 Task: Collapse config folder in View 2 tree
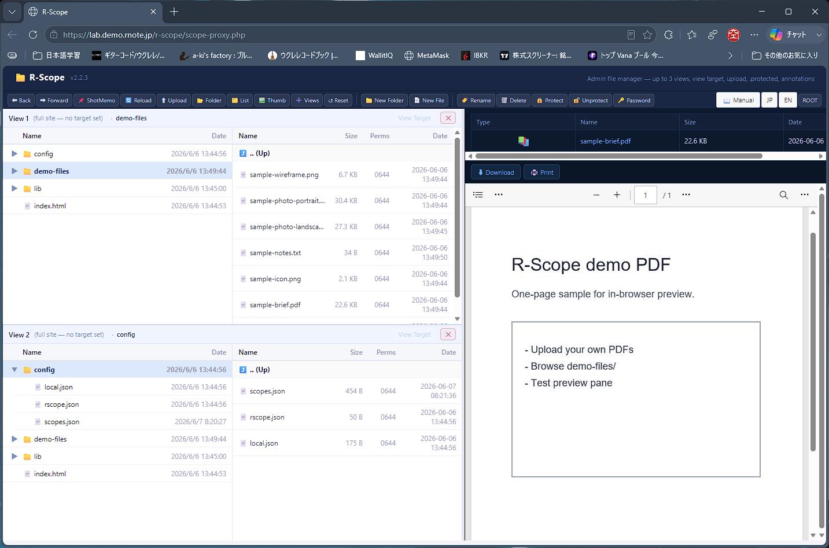(x=14, y=370)
